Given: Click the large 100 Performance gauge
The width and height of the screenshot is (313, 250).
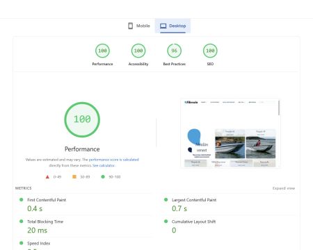Looking at the screenshot, I should [x=82, y=119].
